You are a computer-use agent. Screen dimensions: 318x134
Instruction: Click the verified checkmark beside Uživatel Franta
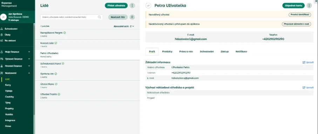pos(59,94)
